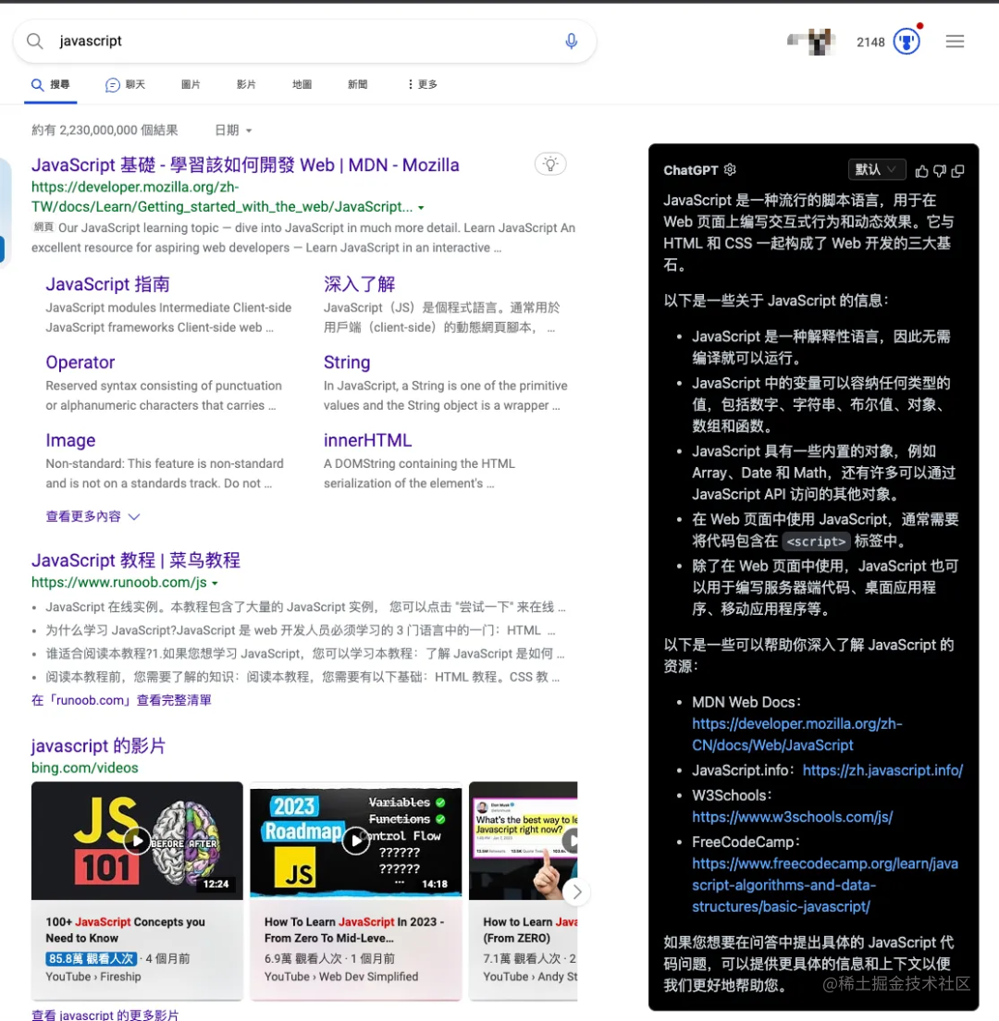Viewport: 999px width, 1021px height.
Task: Switch to the 影片 videos tab
Action: pyautogui.click(x=246, y=84)
